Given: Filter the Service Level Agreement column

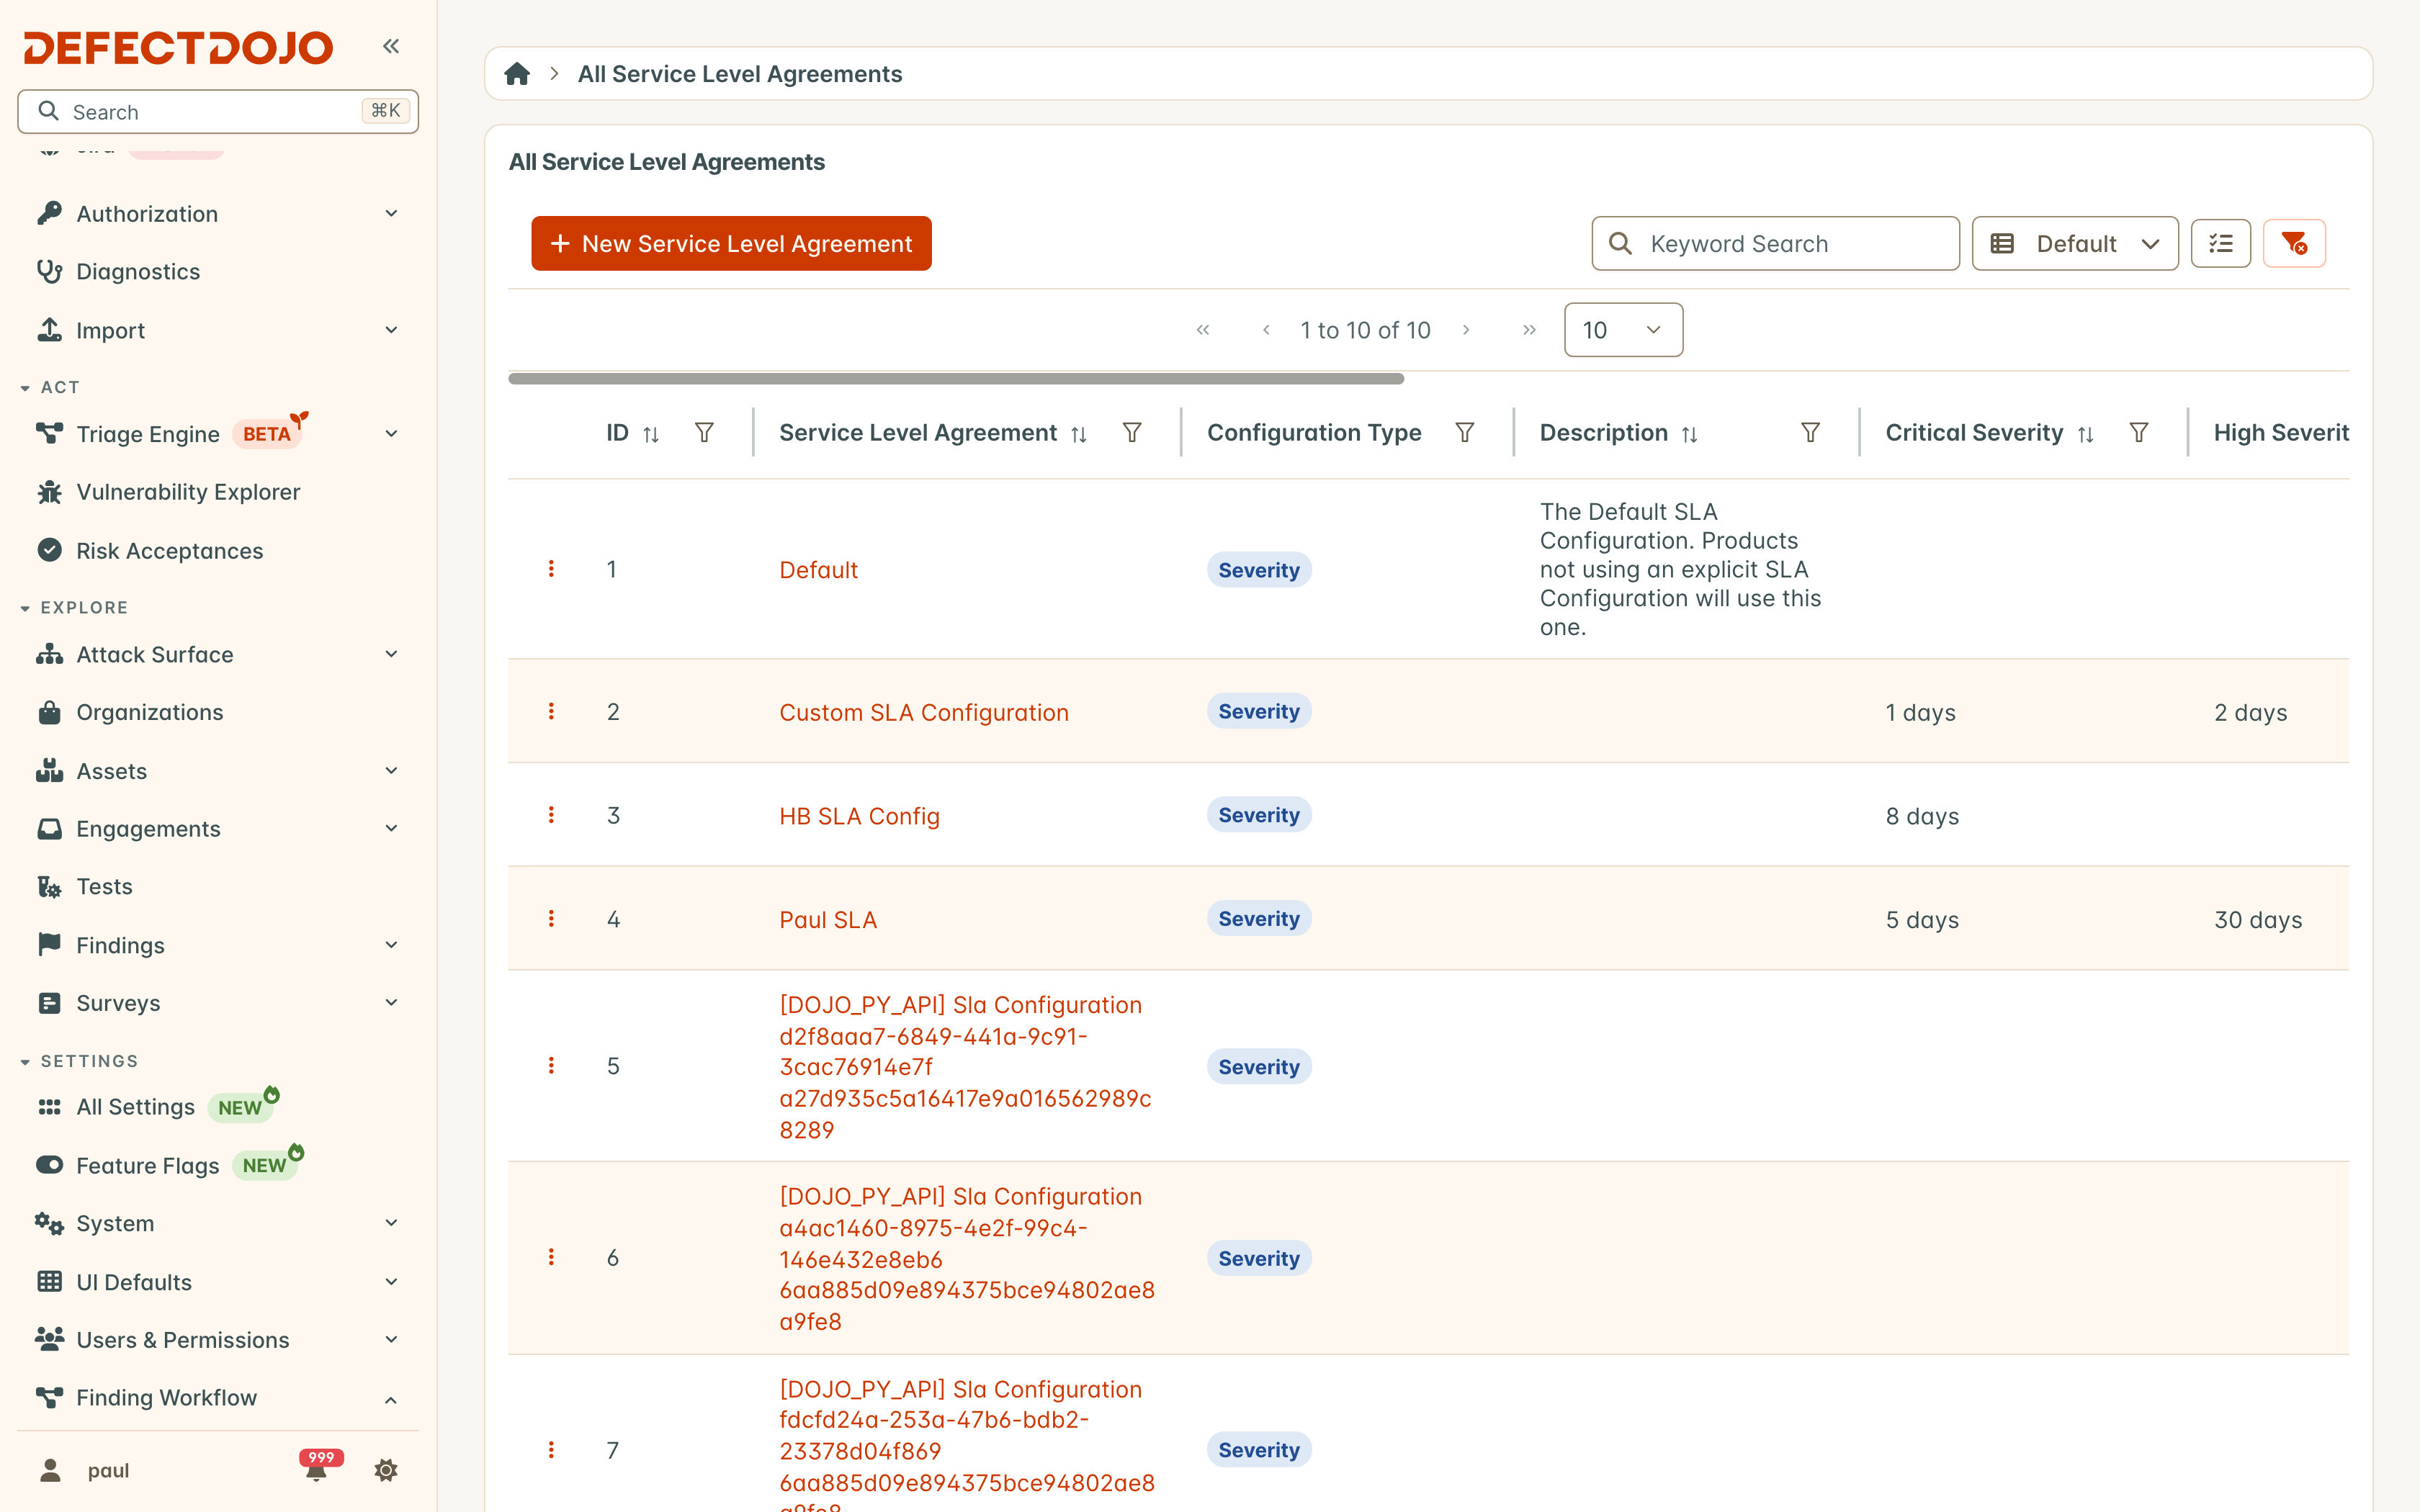Looking at the screenshot, I should tap(1132, 433).
